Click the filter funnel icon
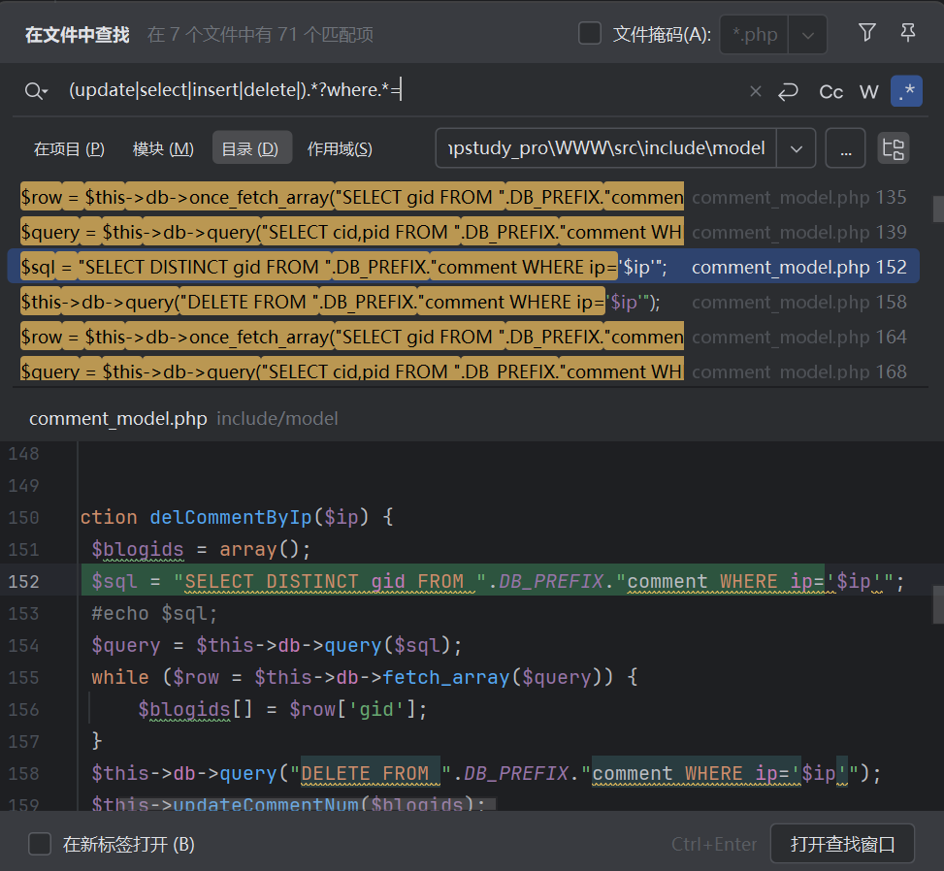Screen dimensions: 944x871 [867, 33]
